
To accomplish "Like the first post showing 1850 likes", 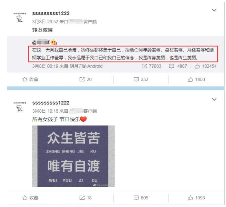I will pos(196,79).
